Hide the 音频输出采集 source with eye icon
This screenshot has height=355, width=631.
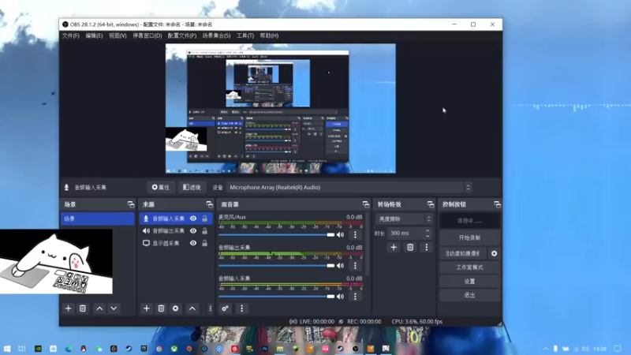[x=193, y=231]
